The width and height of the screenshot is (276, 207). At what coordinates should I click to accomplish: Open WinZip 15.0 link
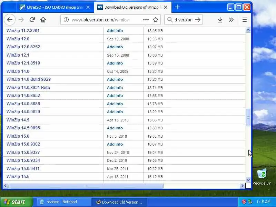point(18,136)
